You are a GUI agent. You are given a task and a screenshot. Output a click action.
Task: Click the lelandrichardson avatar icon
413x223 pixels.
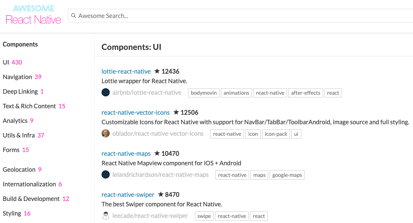(106, 174)
